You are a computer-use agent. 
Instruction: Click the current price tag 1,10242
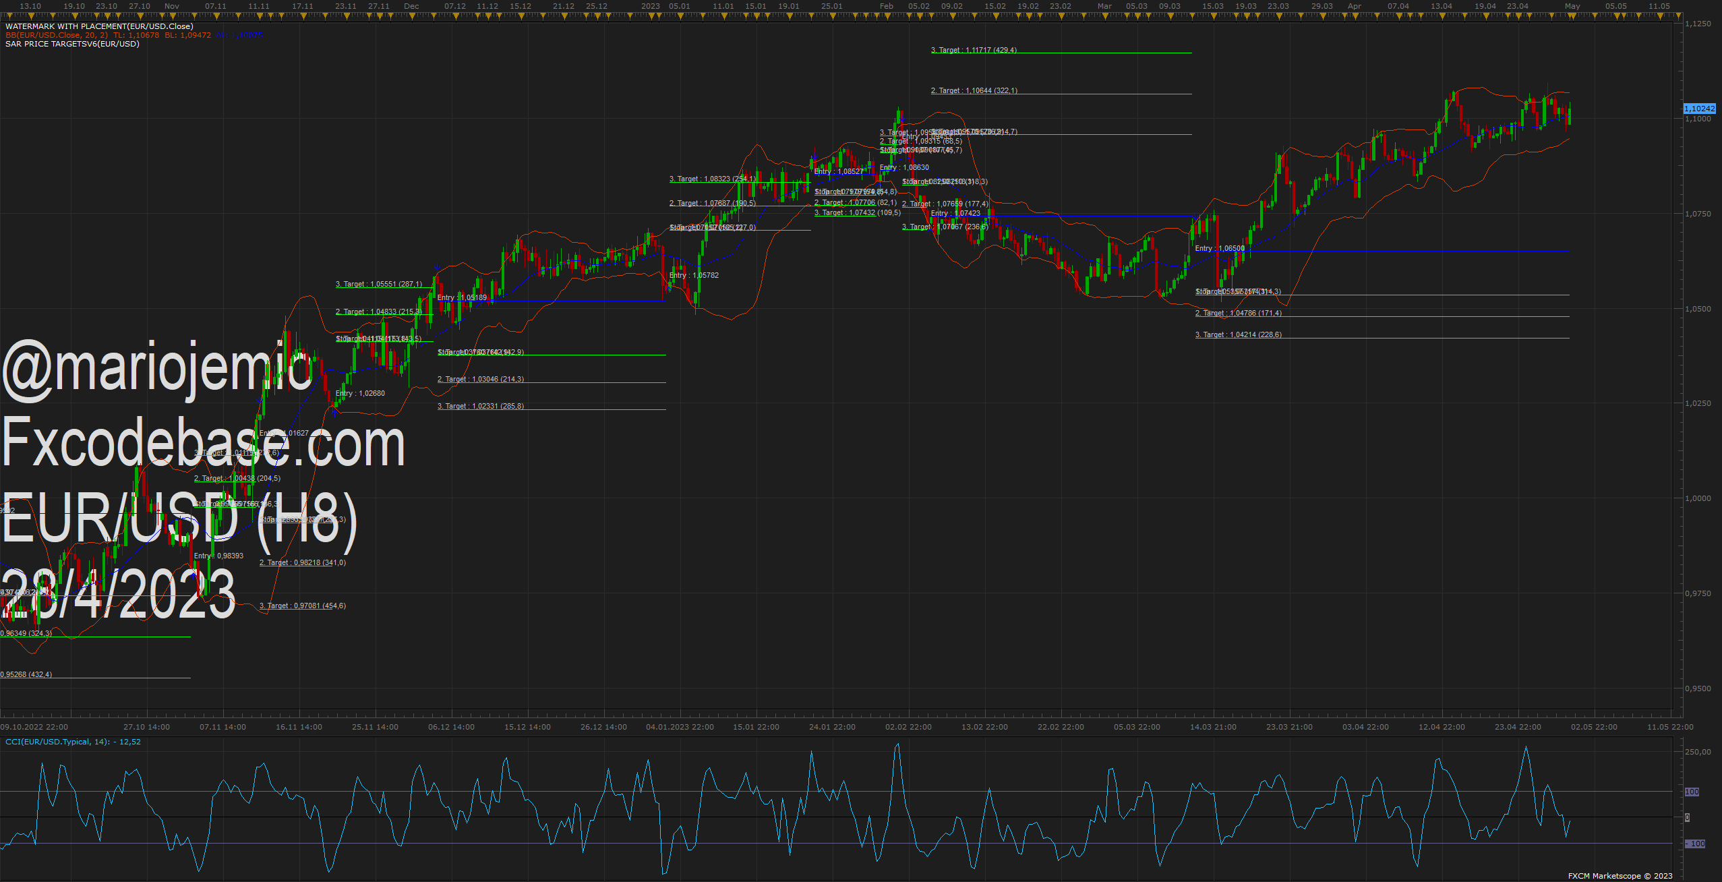coord(1699,109)
